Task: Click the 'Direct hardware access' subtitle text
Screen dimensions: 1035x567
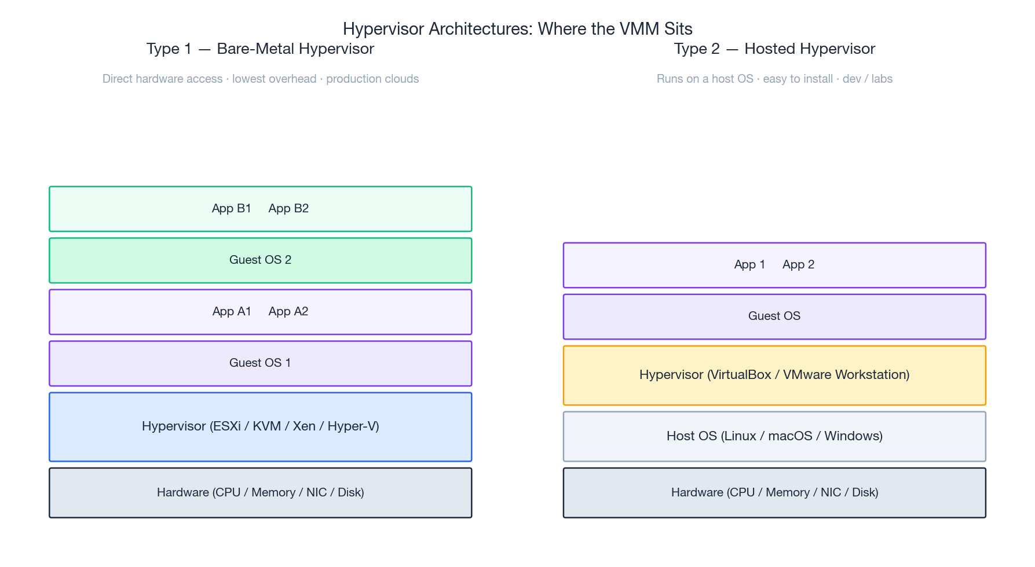Action: 163,79
